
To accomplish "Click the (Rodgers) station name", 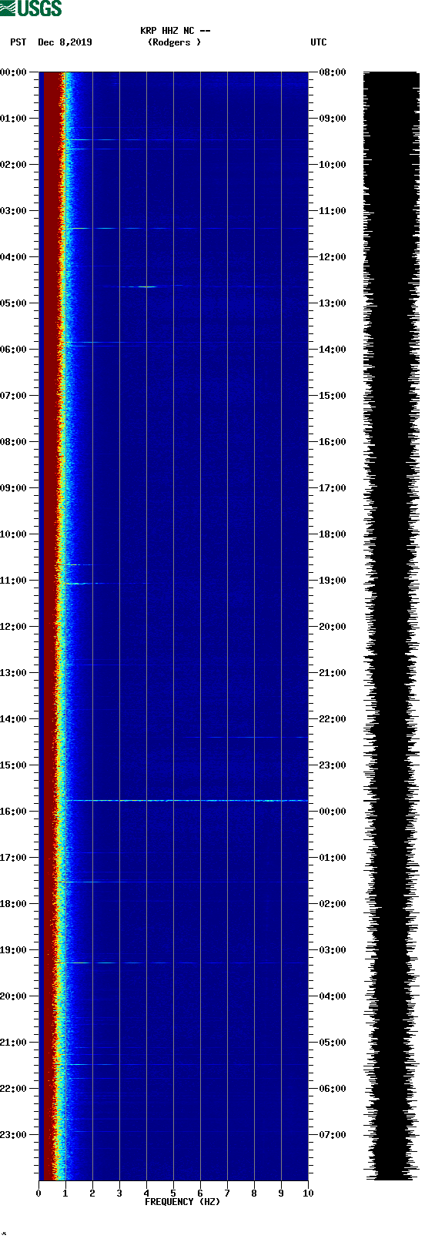I will point(175,42).
